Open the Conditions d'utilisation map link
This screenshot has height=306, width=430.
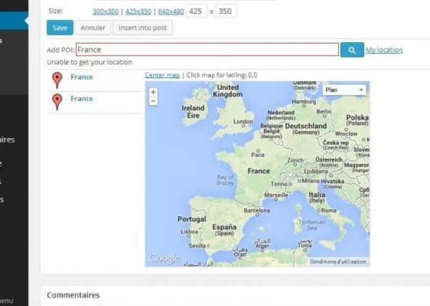pyautogui.click(x=338, y=262)
